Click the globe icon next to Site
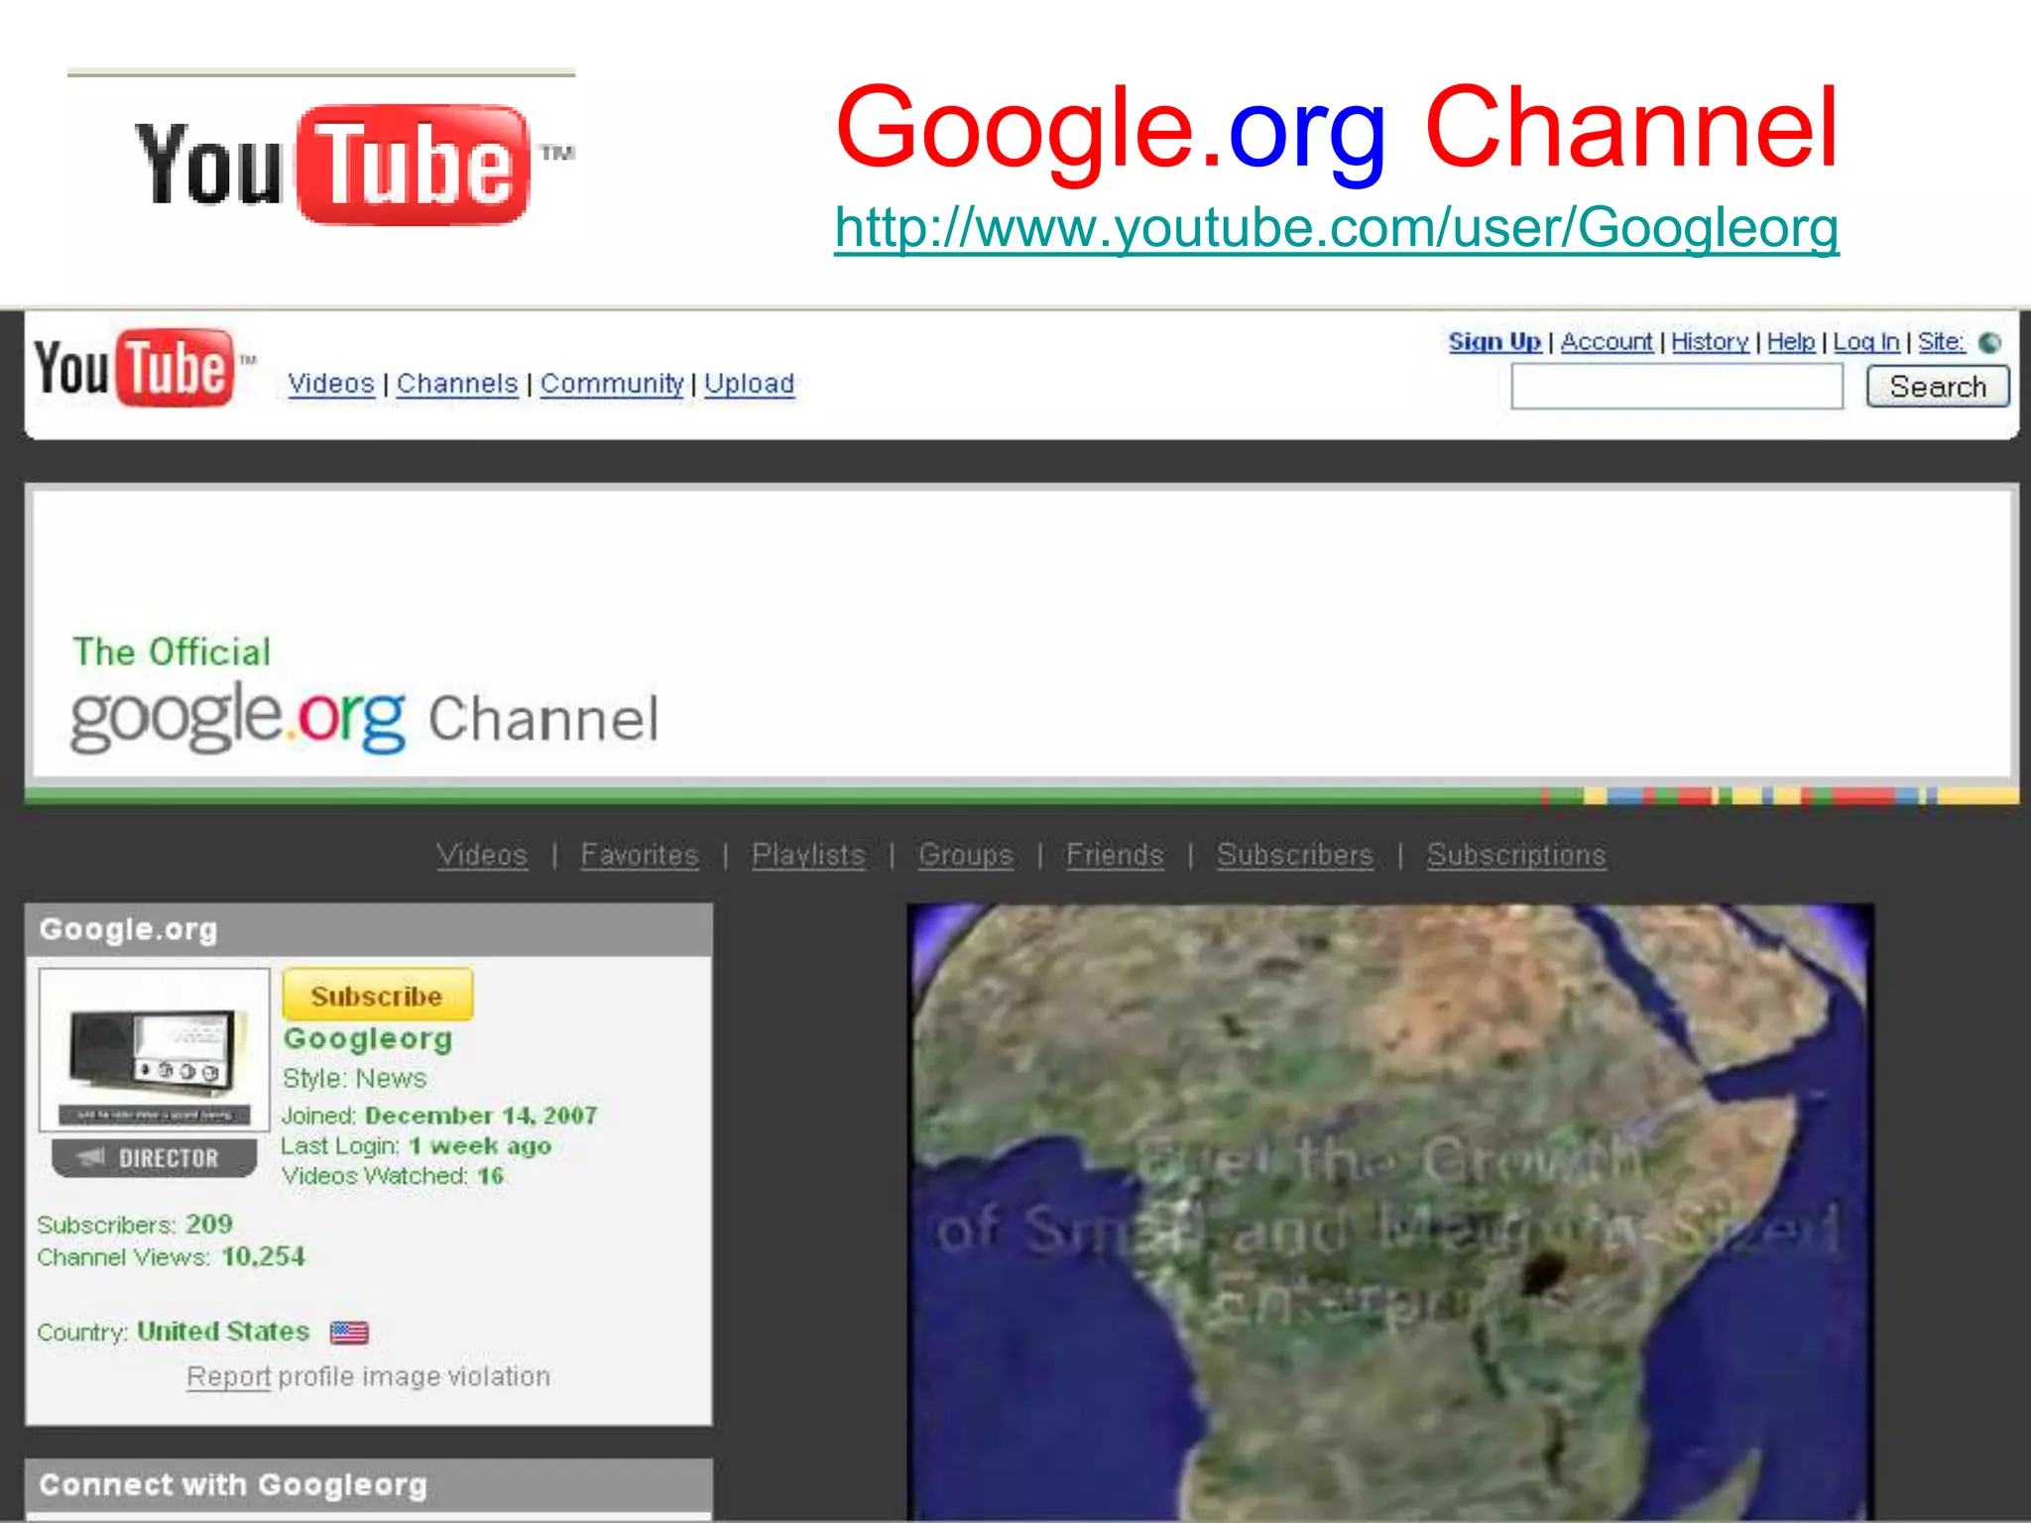2031x1523 pixels. click(x=1988, y=343)
